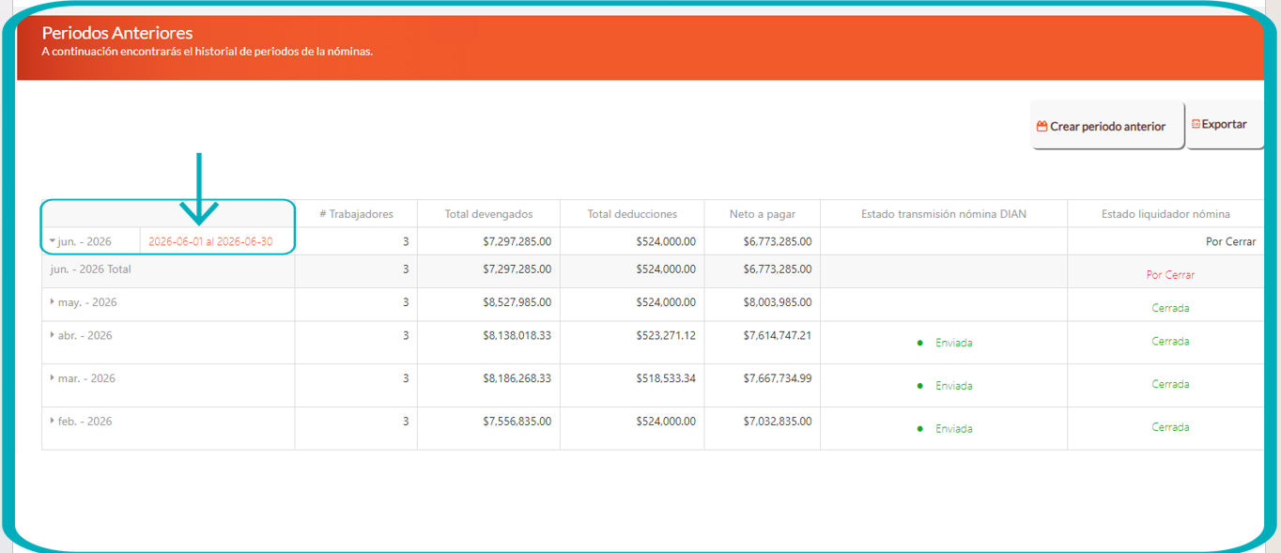Expand the mar. - 2026 period row

coord(53,378)
